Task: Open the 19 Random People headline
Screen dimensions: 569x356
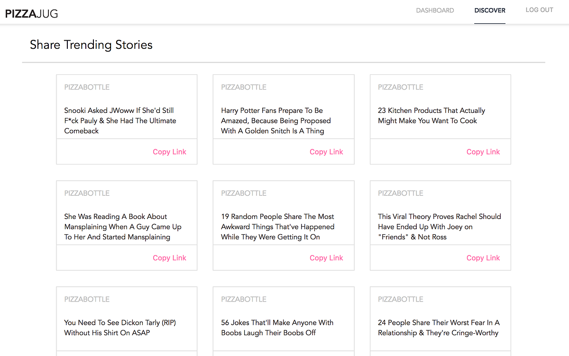Action: coord(277,227)
